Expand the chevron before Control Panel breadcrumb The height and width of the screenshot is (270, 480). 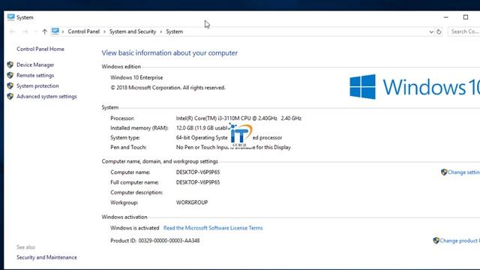coord(63,31)
